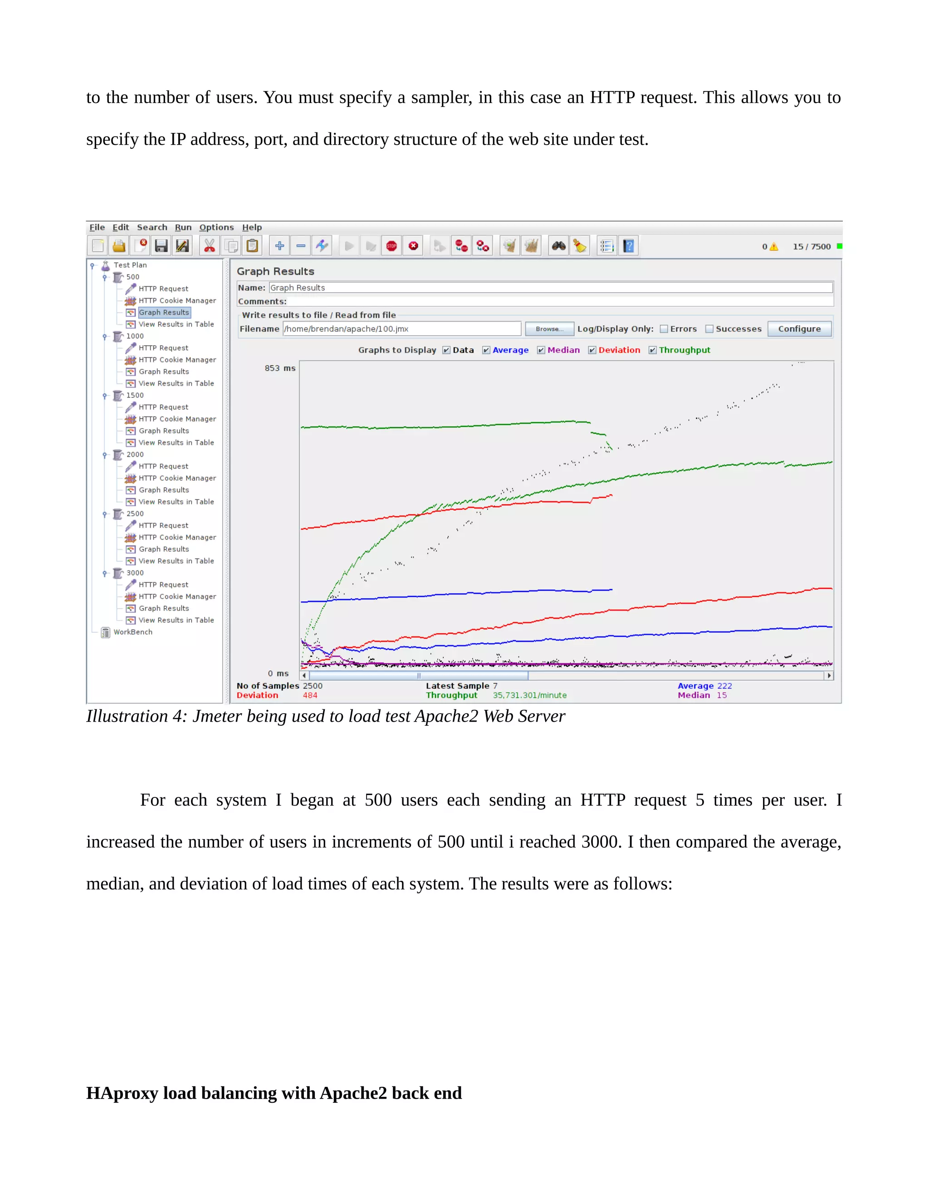The image size is (929, 1202).
Task: Click the graph scrollbar left arrow
Action: tap(304, 676)
